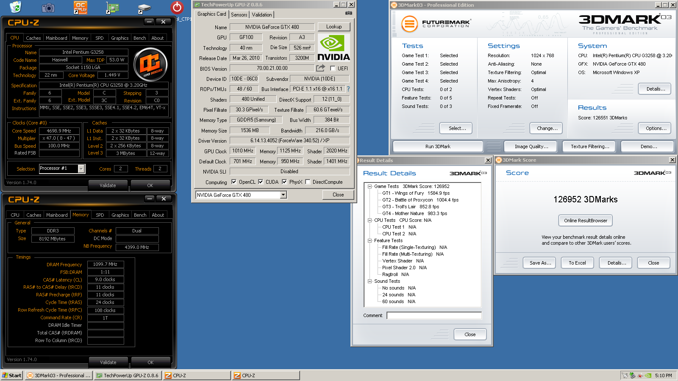The height and width of the screenshot is (381, 678).
Task: Select 'GT4 - Mother Nature' result row
Action: [x=414, y=213]
